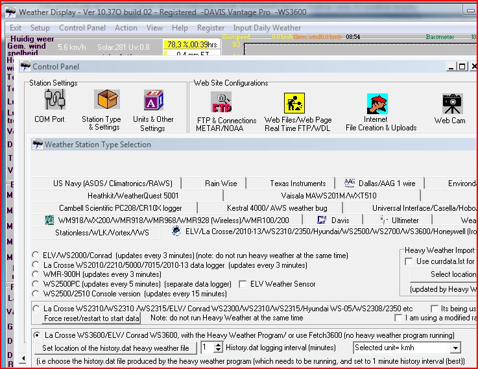Viewport: 478px width, 369px height.
Task: Click Control Panel window title icon
Action: tap(25, 66)
